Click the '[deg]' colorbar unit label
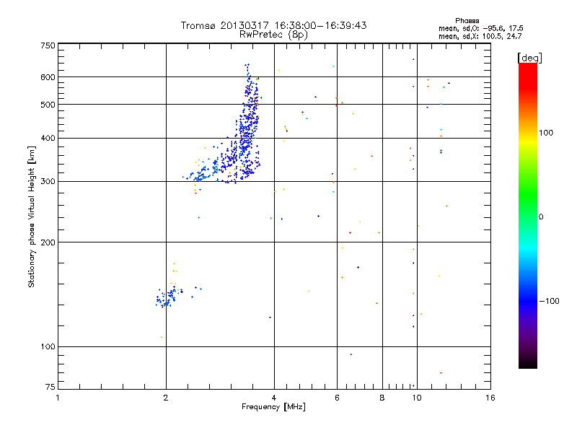 [529, 58]
